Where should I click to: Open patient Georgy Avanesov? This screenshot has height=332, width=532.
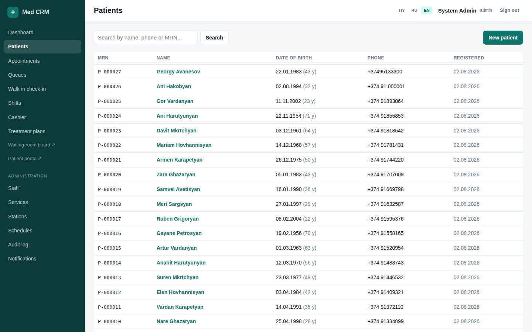(x=178, y=72)
